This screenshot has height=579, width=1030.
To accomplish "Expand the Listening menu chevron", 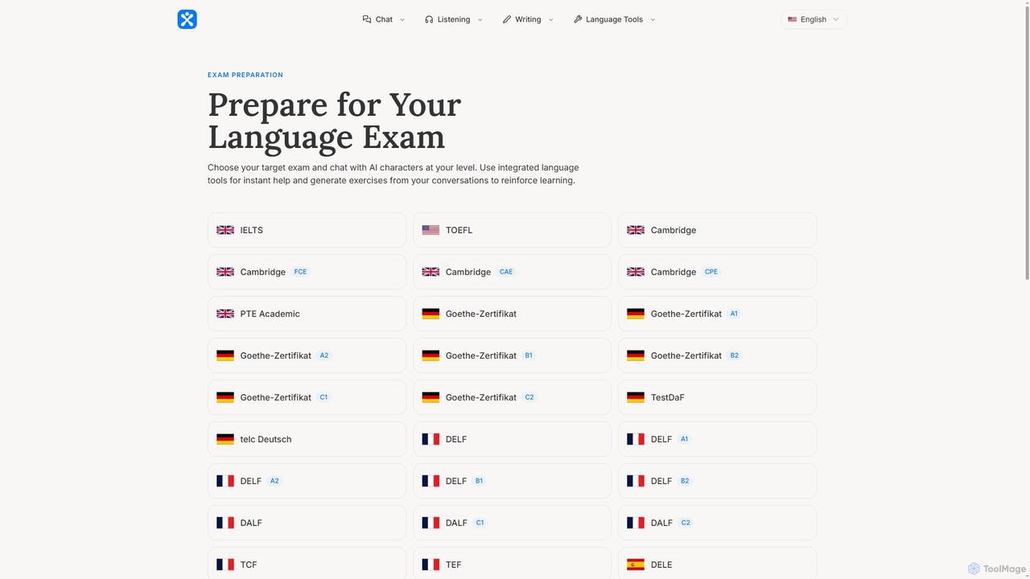I will 480,19.
